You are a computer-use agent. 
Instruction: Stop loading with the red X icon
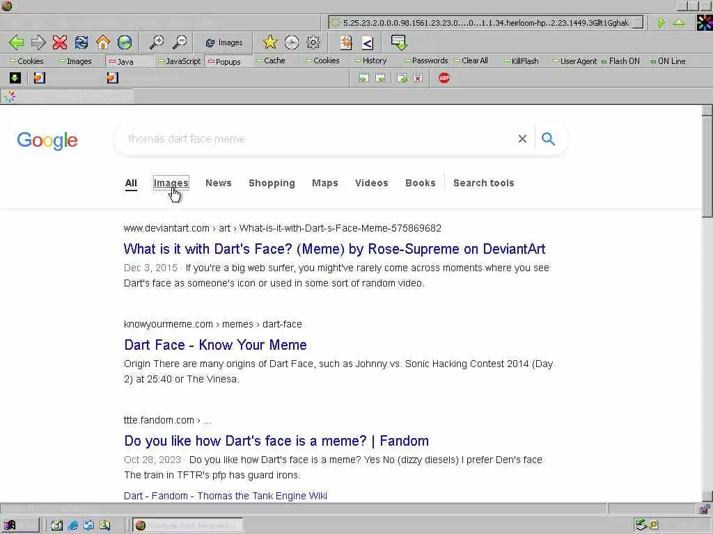pyautogui.click(x=60, y=42)
